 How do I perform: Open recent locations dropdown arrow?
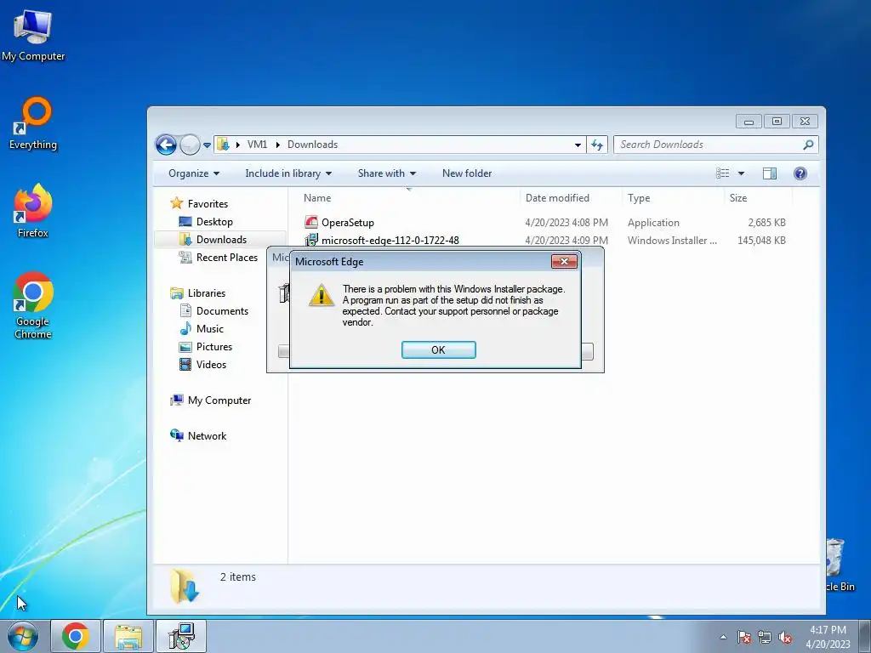coord(207,145)
